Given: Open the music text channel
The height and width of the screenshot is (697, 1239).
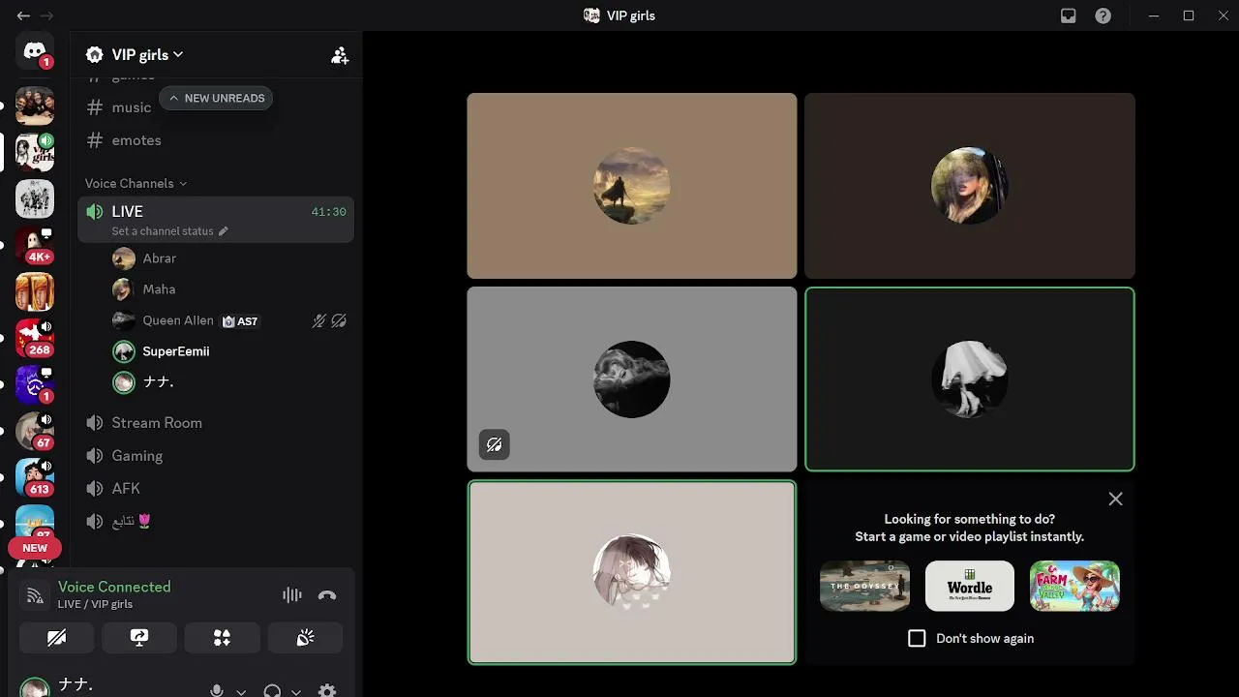Looking at the screenshot, I should 132,107.
